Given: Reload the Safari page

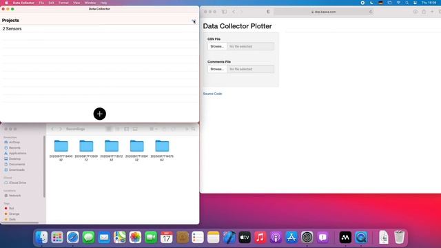Looking at the screenshot, I should click(x=371, y=12).
